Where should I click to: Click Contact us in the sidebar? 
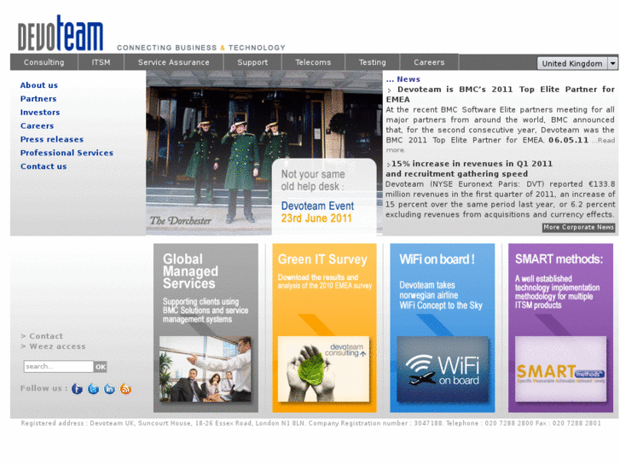(43, 166)
